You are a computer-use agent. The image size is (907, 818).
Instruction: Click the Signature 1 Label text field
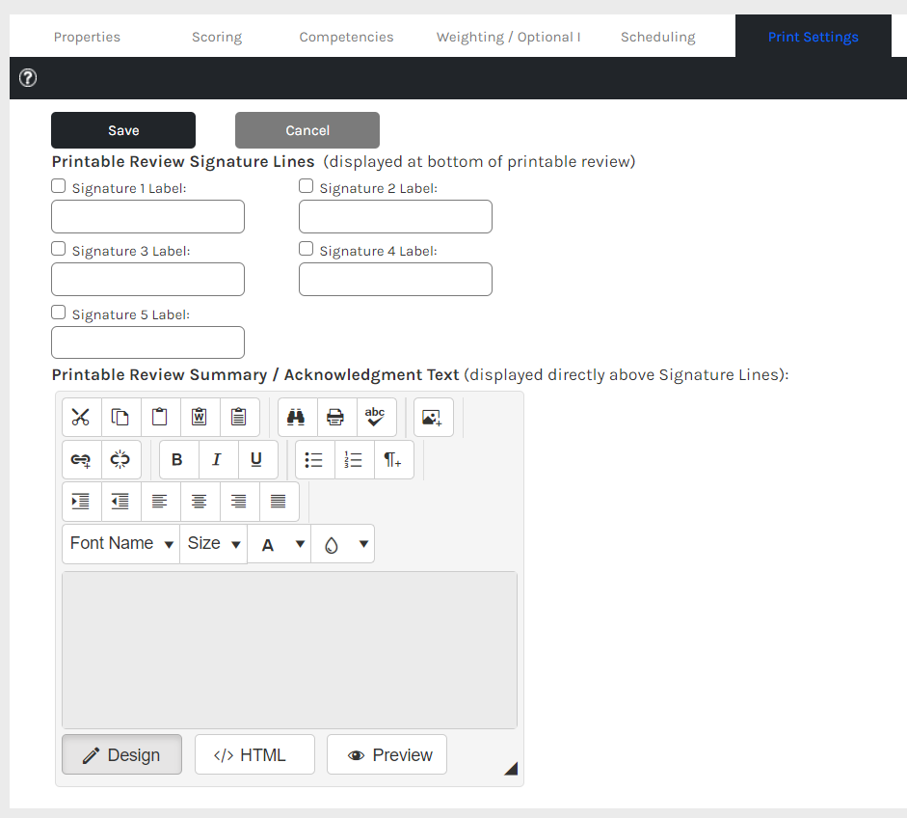148,216
